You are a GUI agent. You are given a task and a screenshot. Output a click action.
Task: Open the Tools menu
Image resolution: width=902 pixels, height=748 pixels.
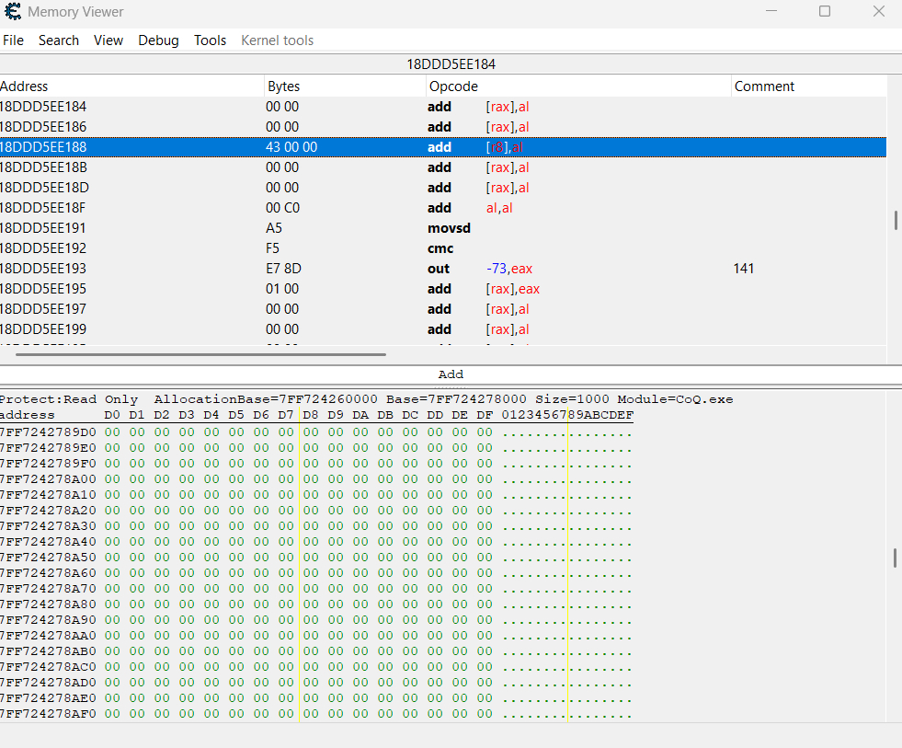click(x=210, y=40)
